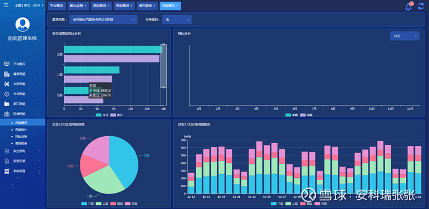Click the 部门用能 folder icon
The width and height of the screenshot is (429, 209).
[x=7, y=103]
